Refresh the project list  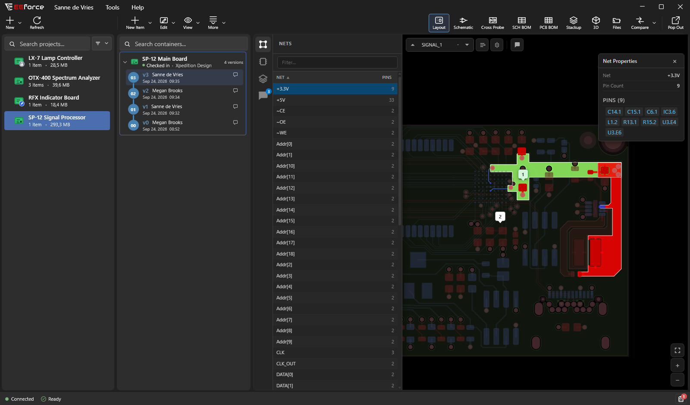pos(37,22)
